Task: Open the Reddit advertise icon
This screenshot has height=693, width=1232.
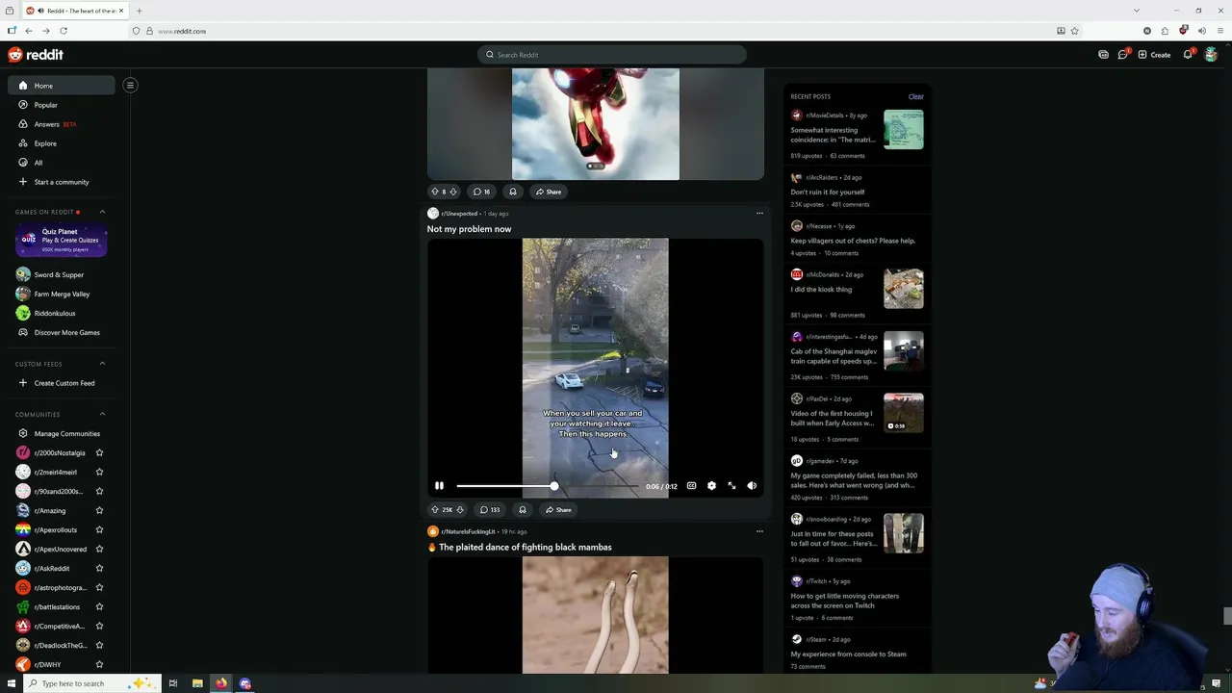Action: point(1103,55)
